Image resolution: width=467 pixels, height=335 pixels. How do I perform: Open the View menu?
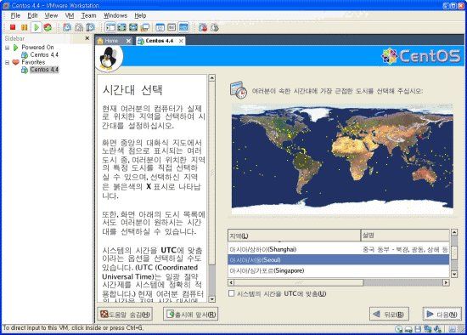pos(51,15)
